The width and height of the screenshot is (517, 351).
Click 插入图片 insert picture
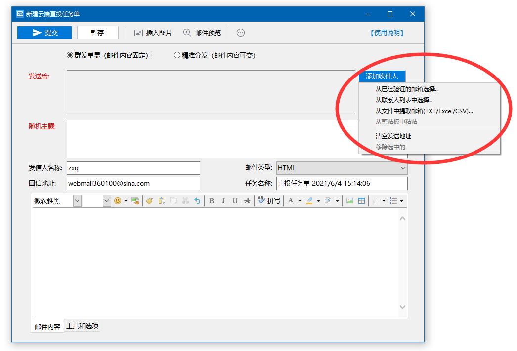click(153, 33)
